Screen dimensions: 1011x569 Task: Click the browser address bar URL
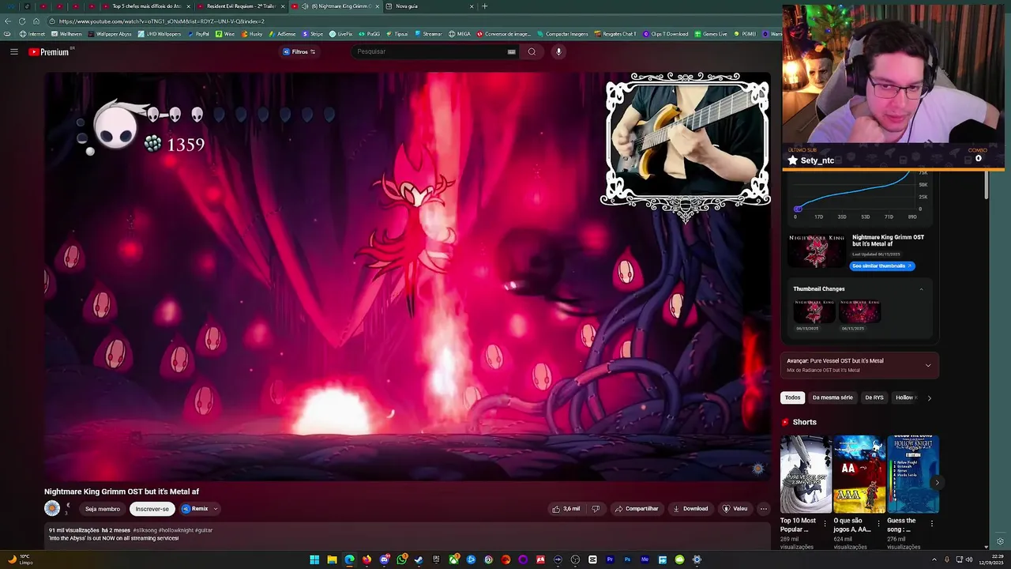[162, 21]
